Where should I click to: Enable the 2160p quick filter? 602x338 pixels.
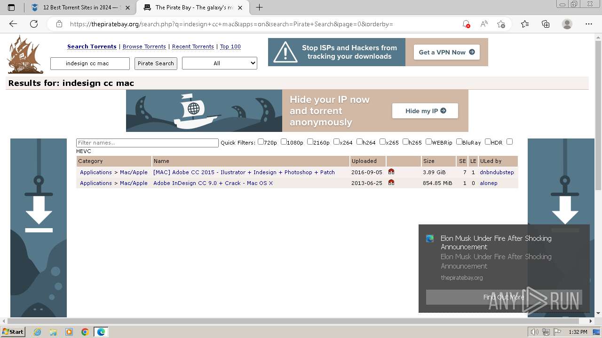point(310,142)
